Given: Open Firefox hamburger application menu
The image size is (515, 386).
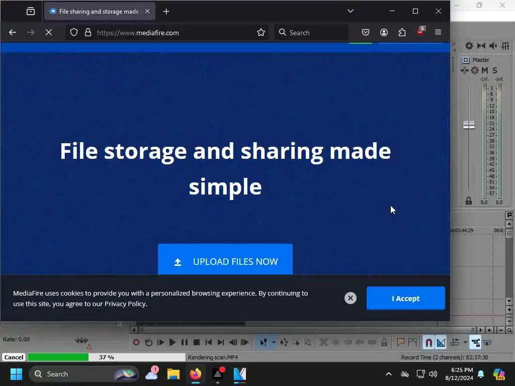Looking at the screenshot, I should pos(438,32).
